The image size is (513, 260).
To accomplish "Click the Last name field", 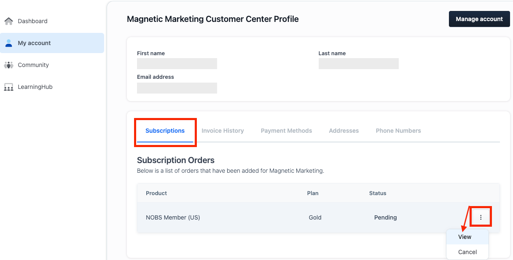I will [x=359, y=64].
